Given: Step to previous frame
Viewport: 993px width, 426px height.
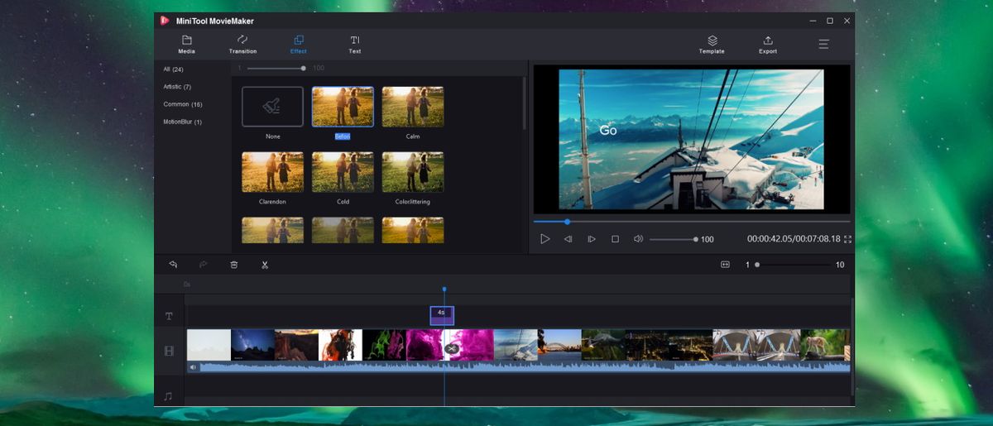Looking at the screenshot, I should (x=568, y=239).
